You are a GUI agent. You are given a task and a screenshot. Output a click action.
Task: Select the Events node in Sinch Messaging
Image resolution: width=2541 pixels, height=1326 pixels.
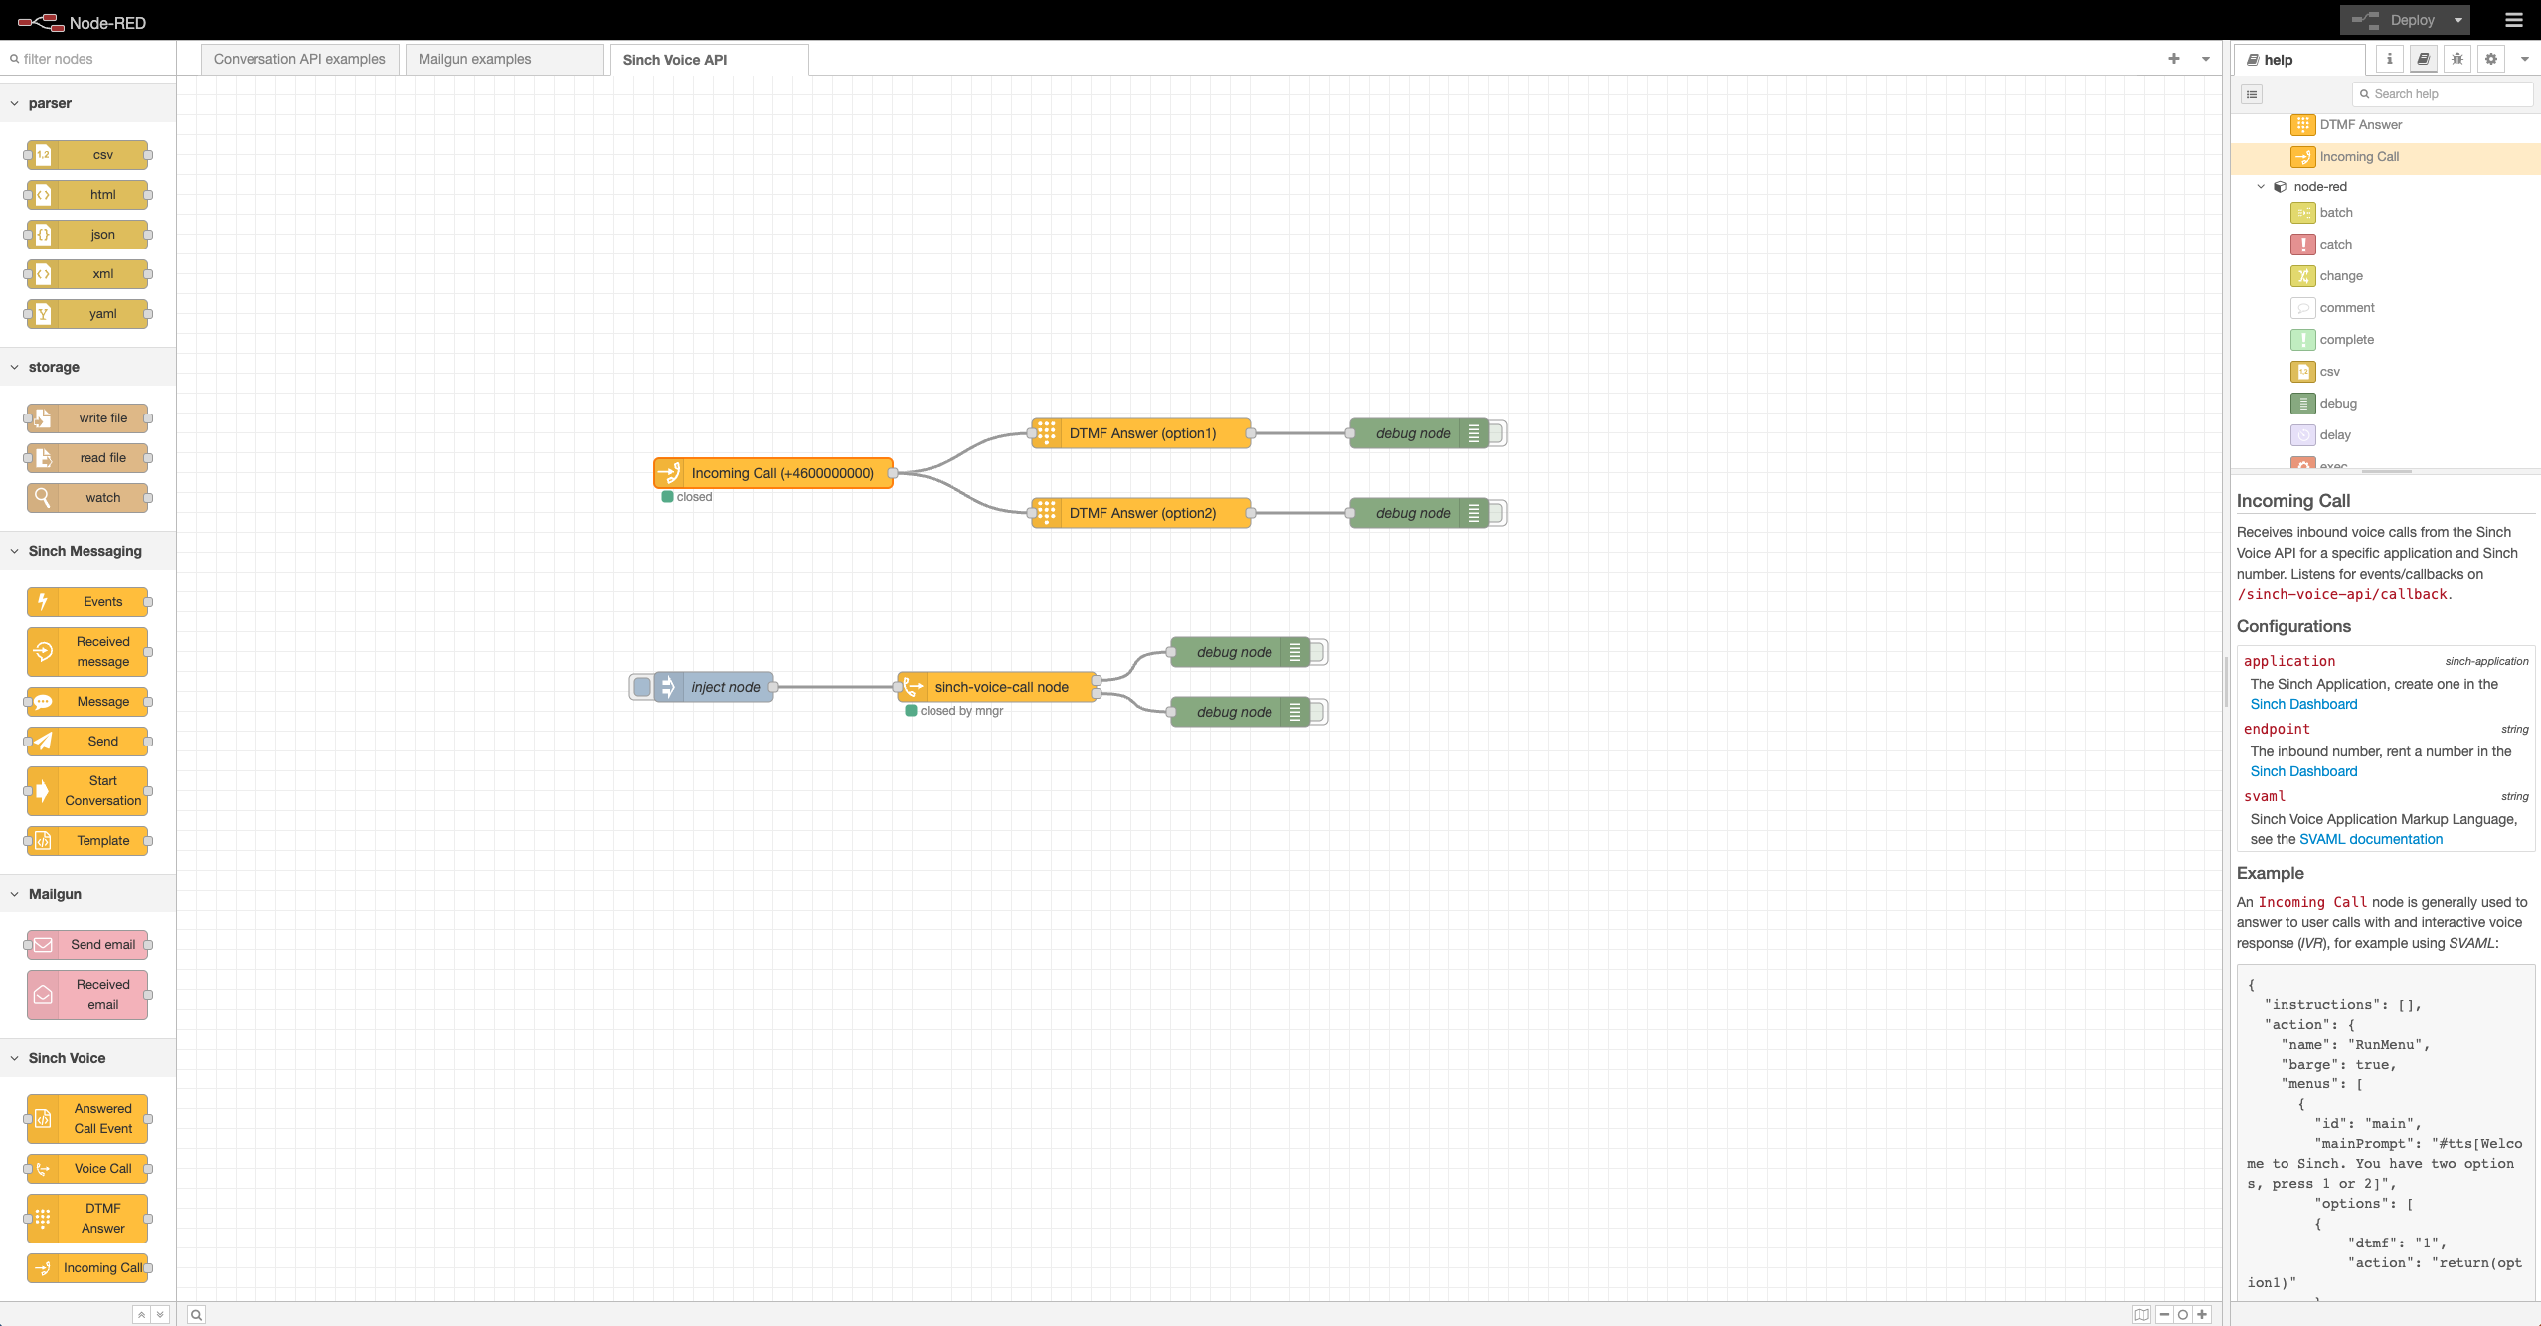pyautogui.click(x=87, y=602)
